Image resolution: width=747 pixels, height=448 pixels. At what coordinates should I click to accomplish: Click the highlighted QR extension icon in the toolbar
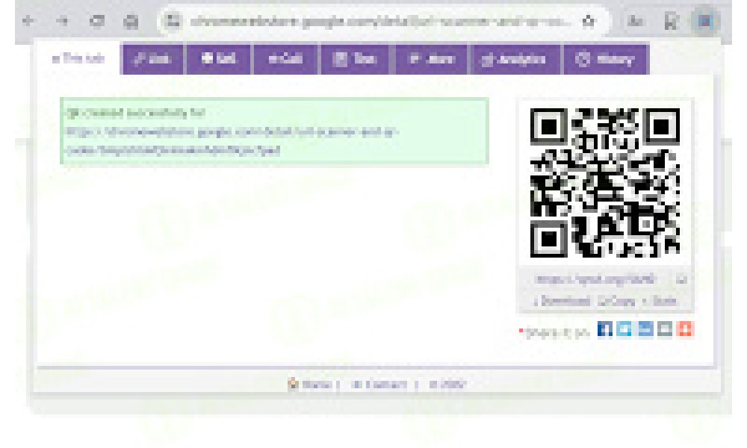click(x=706, y=21)
